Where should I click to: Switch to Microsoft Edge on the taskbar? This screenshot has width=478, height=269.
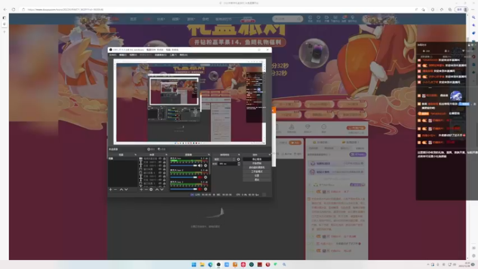(x=210, y=264)
